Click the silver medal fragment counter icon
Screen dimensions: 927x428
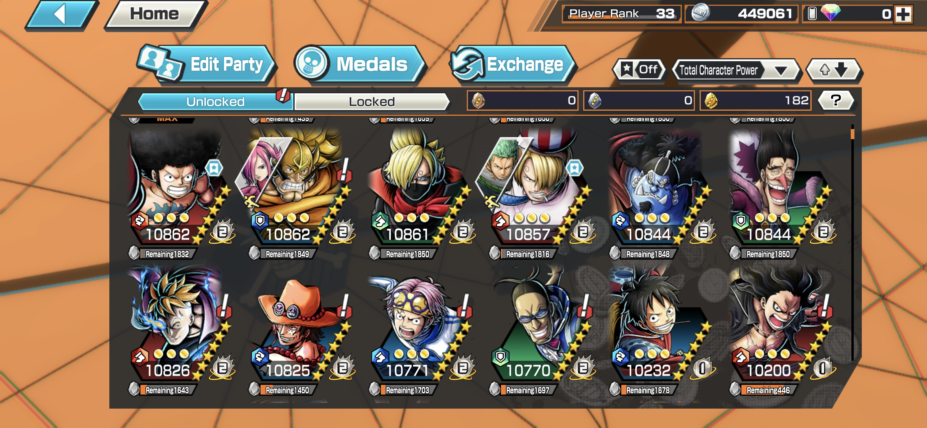(595, 100)
